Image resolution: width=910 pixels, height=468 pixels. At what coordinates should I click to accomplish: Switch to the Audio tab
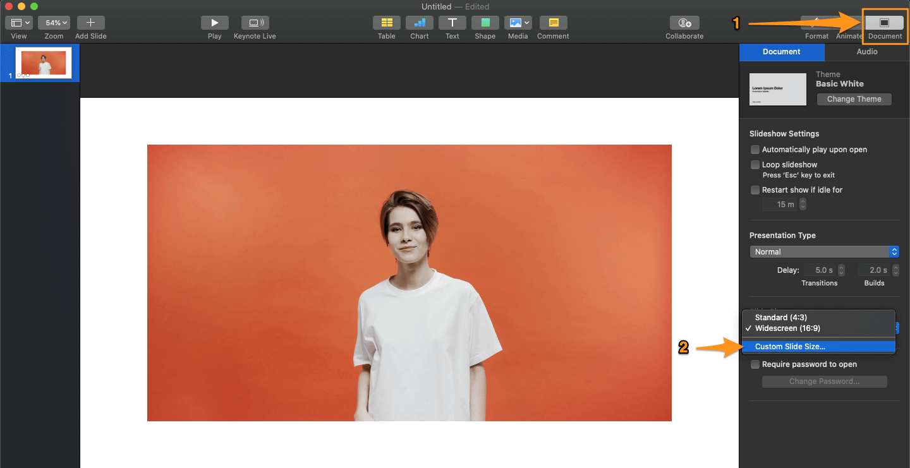867,52
